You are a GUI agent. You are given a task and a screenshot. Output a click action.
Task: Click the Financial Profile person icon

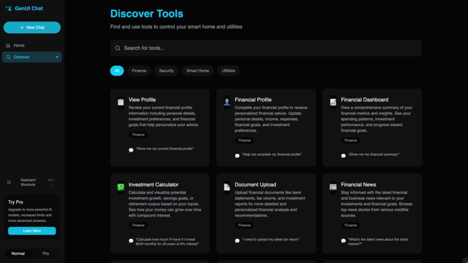click(227, 102)
